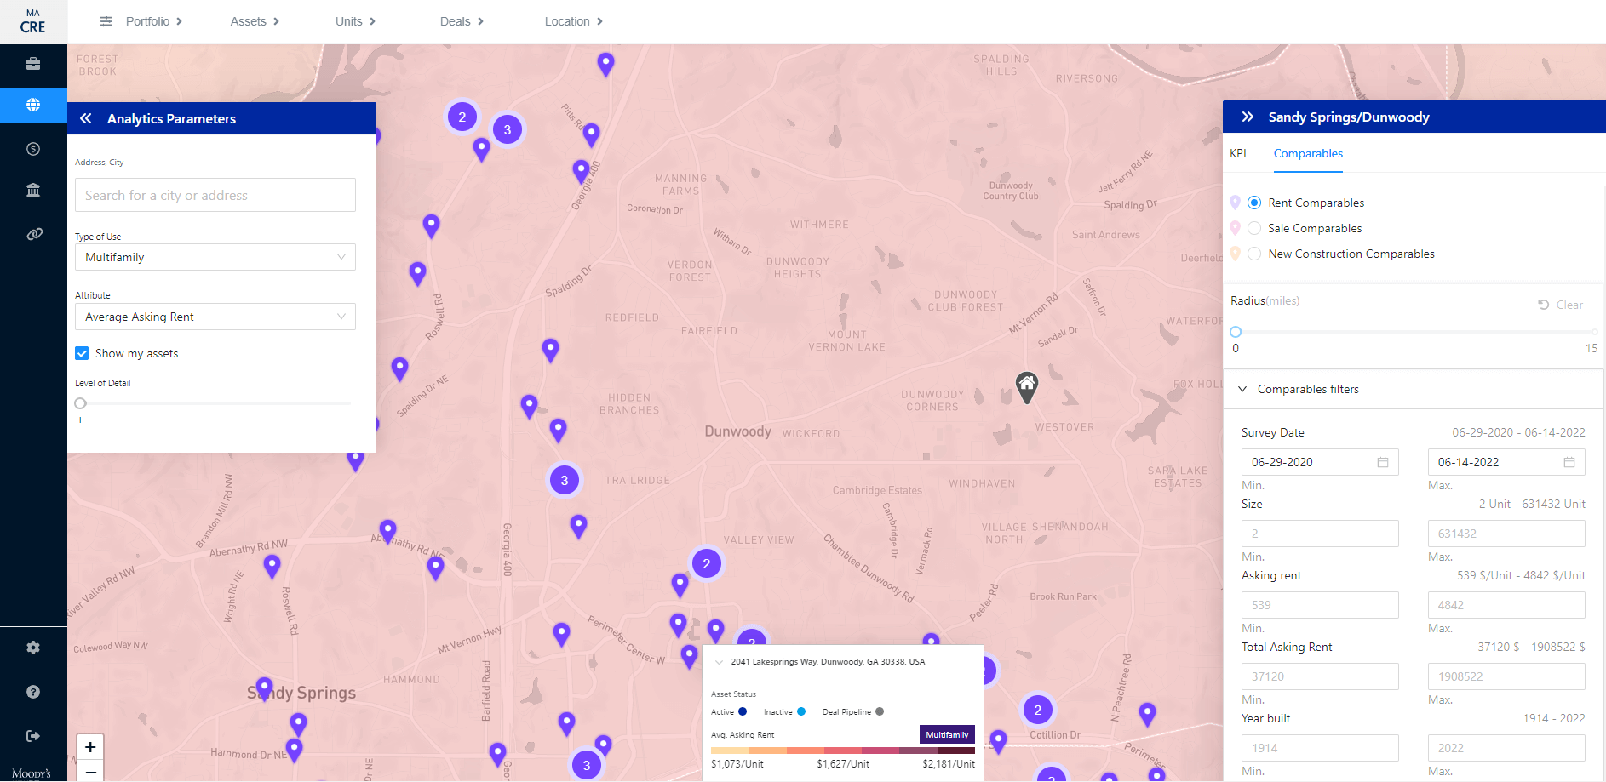Viewport: 1606px width, 782px height.
Task: Select New Construction Comparables
Action: (x=1254, y=254)
